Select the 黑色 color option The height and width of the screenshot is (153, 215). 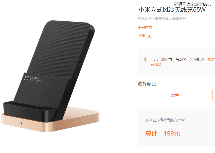(x=175, y=95)
